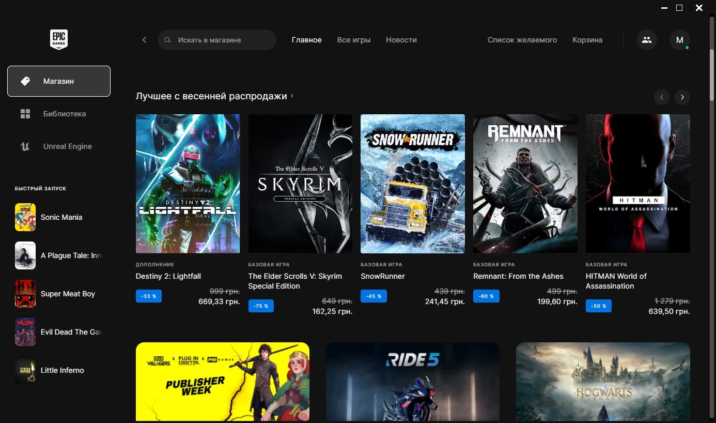Click the Unreal Engine logo icon

[25, 146]
